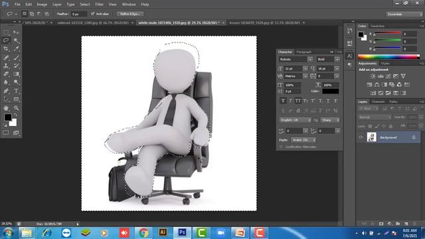Open the Filter menu
425x239 pixels.
click(99, 5)
